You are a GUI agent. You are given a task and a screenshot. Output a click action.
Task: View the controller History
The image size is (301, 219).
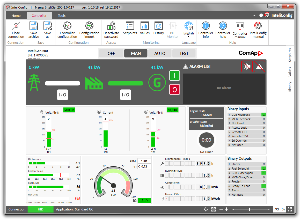tap(158, 29)
